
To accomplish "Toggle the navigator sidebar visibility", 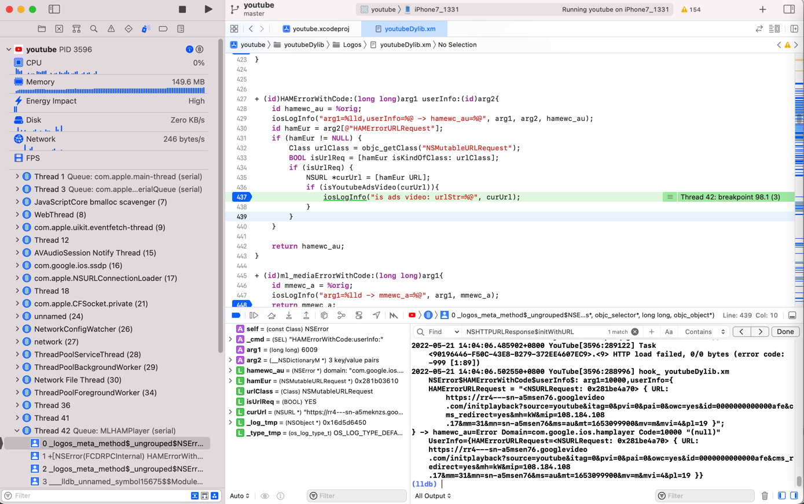I will pos(54,9).
